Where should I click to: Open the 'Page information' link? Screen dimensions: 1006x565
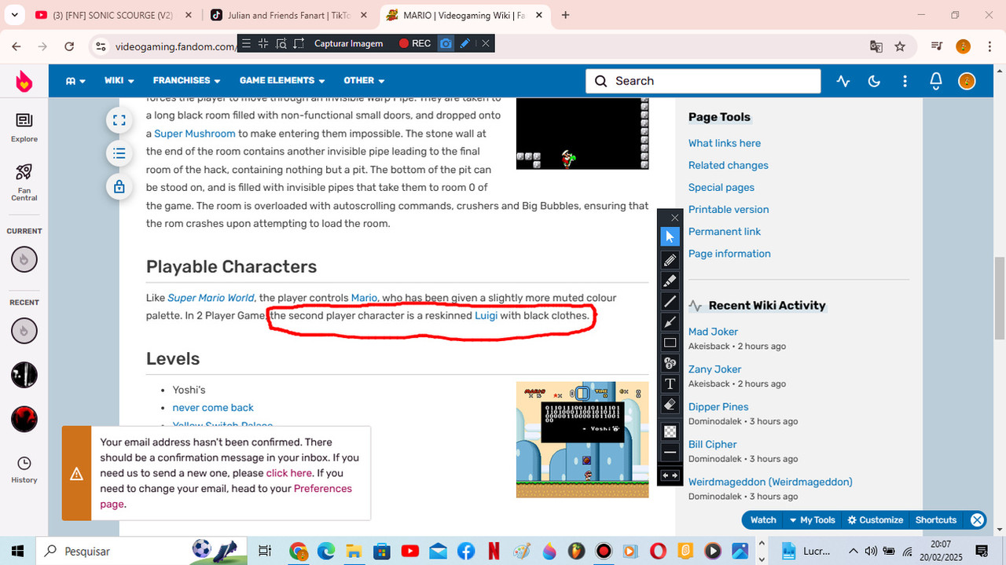(x=729, y=254)
